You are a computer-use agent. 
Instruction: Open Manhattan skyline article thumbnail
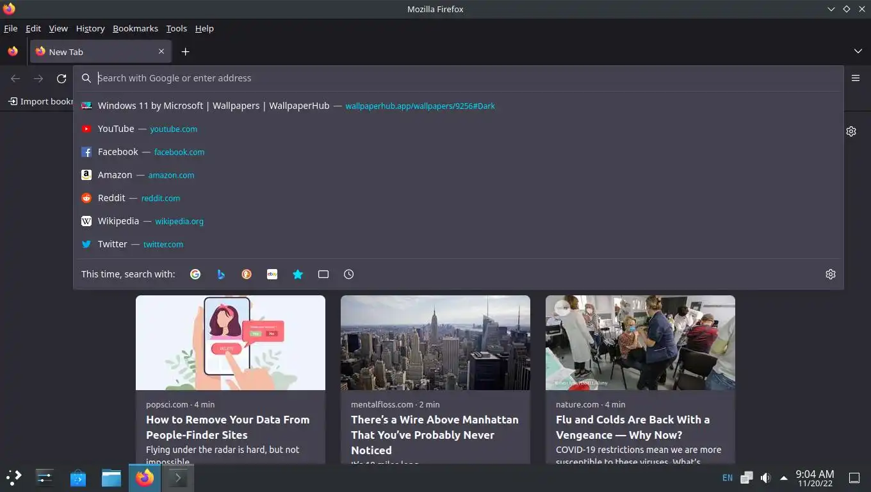coord(435,343)
